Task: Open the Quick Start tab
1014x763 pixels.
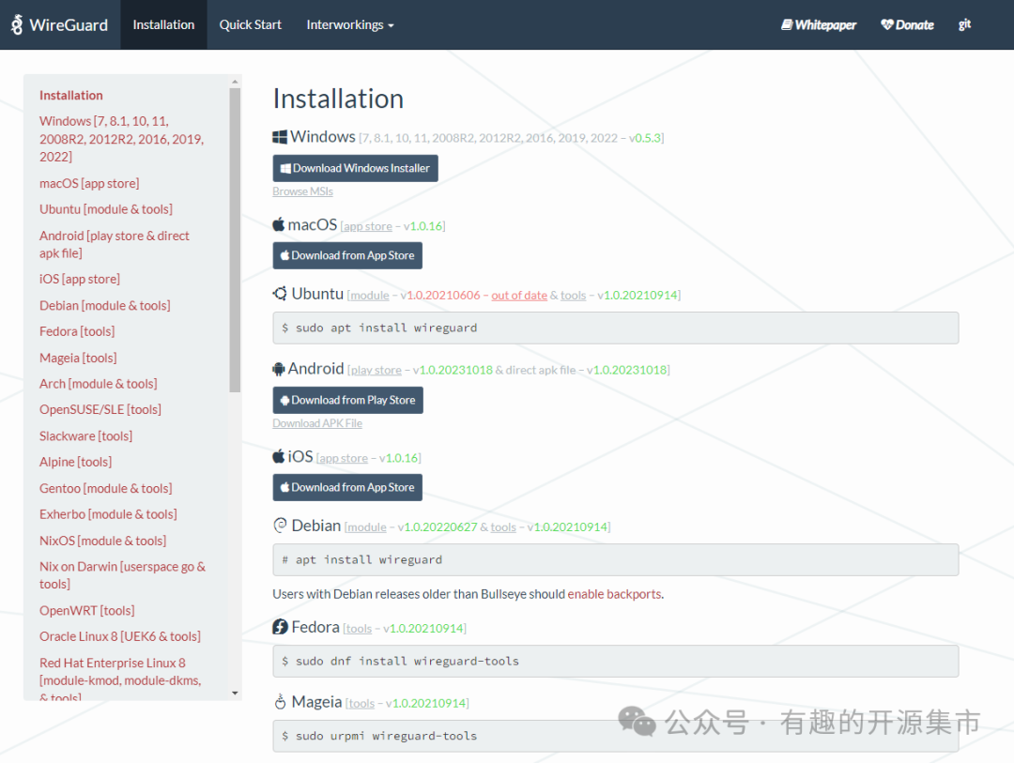Action: click(x=250, y=24)
